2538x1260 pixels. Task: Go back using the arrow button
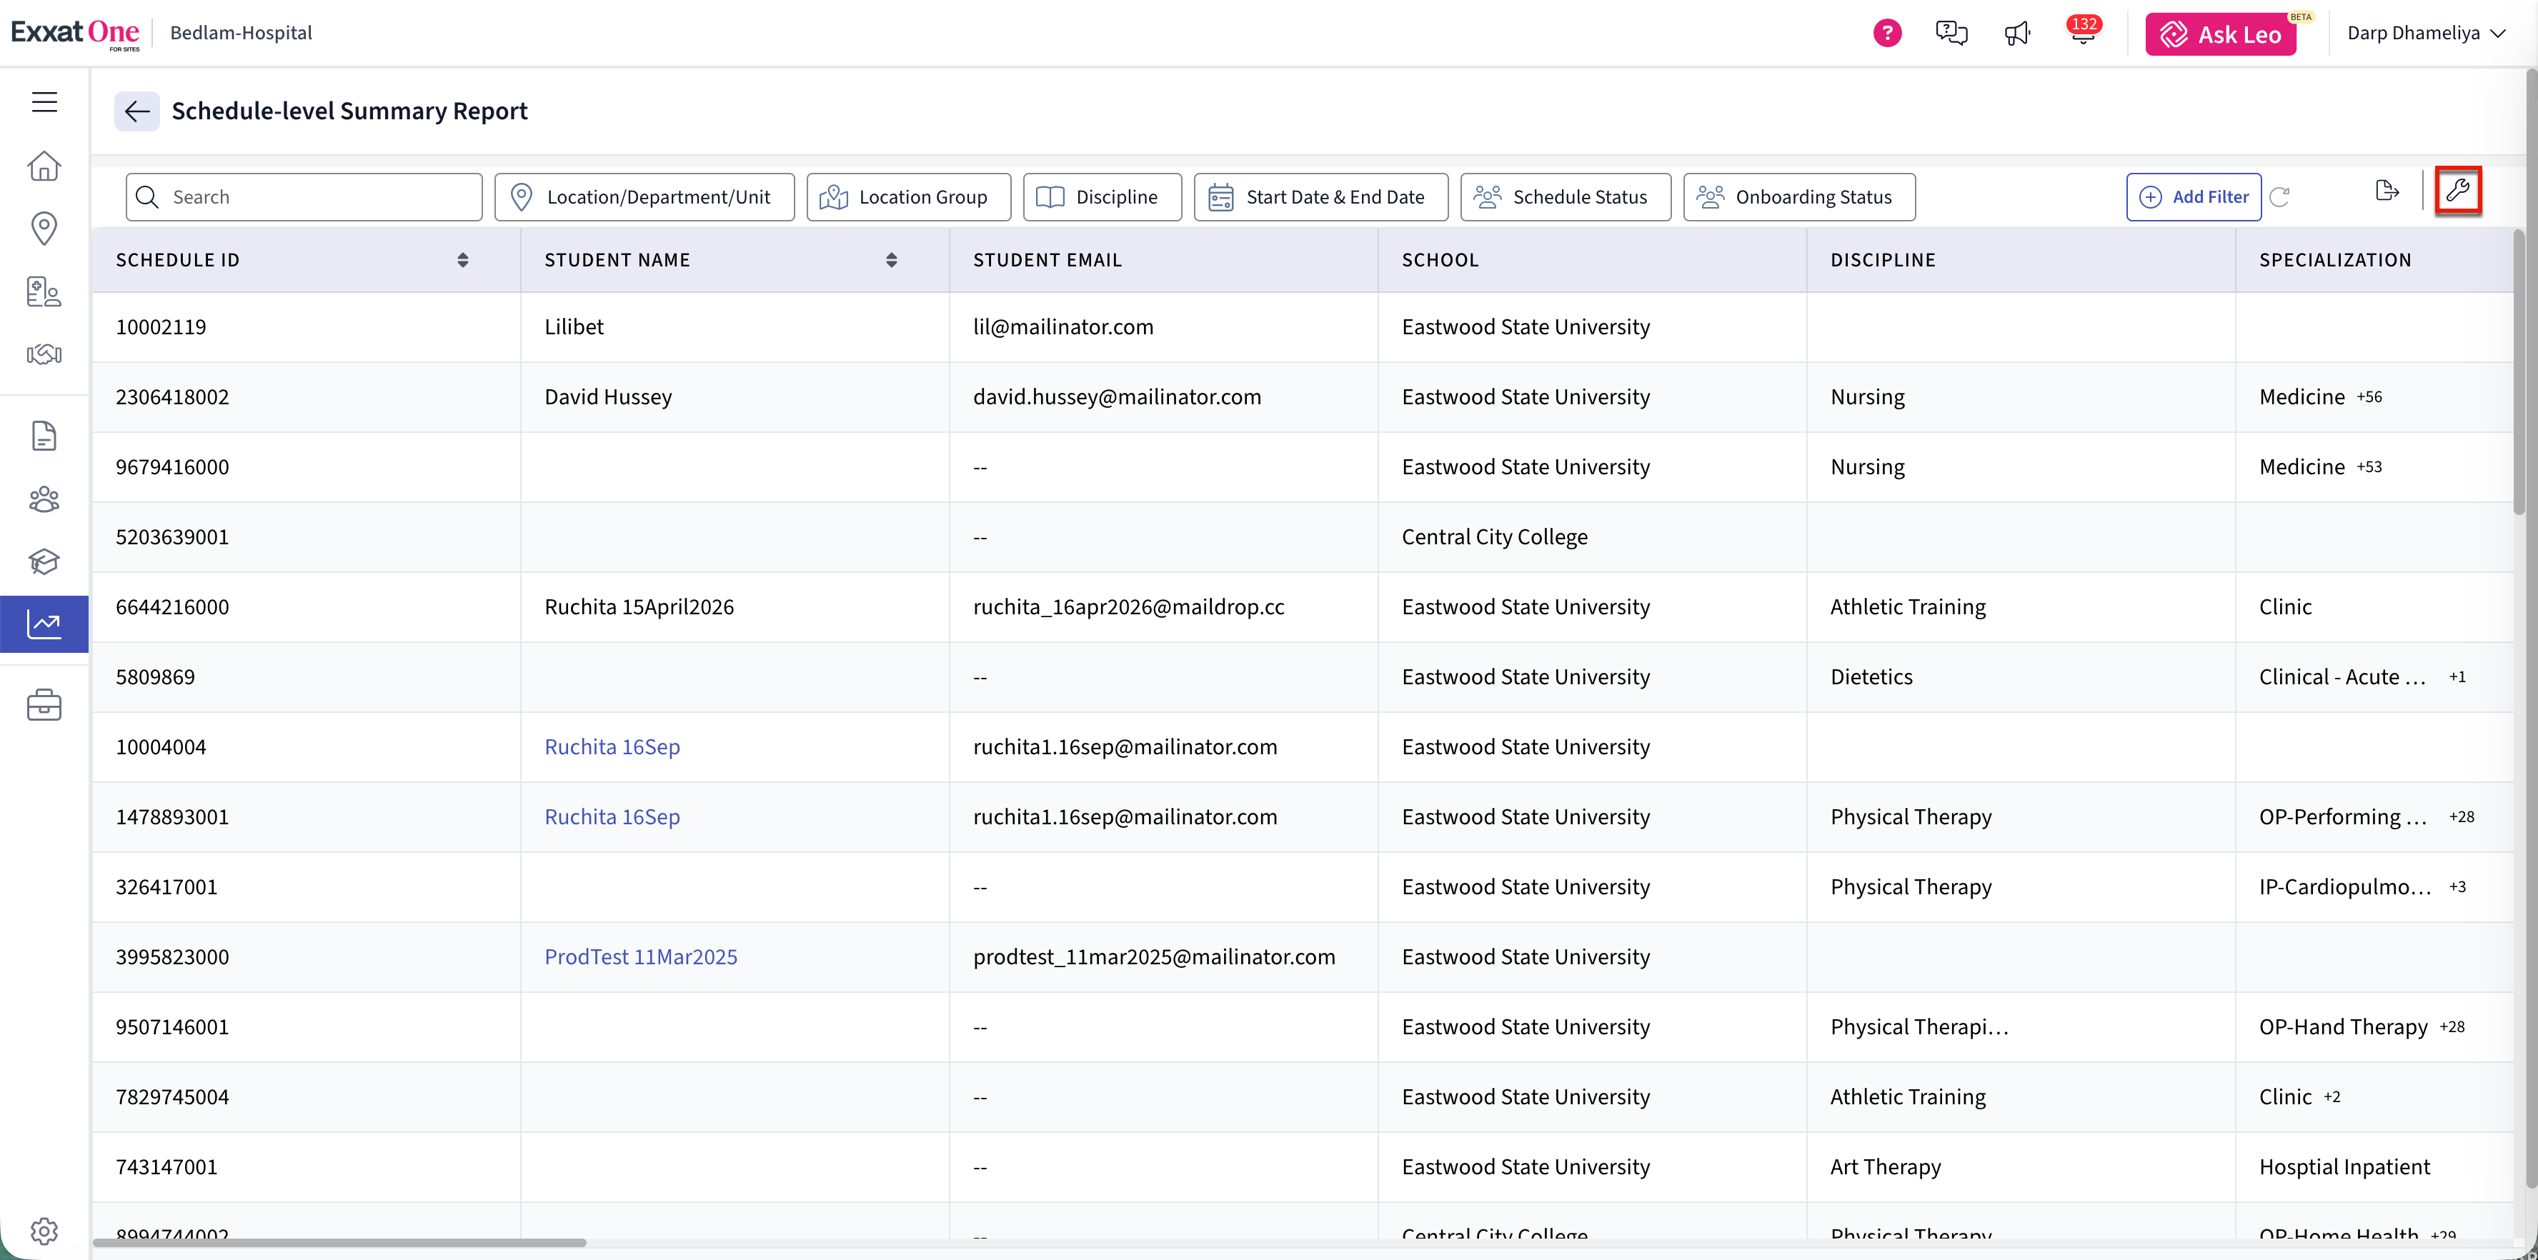click(x=137, y=111)
